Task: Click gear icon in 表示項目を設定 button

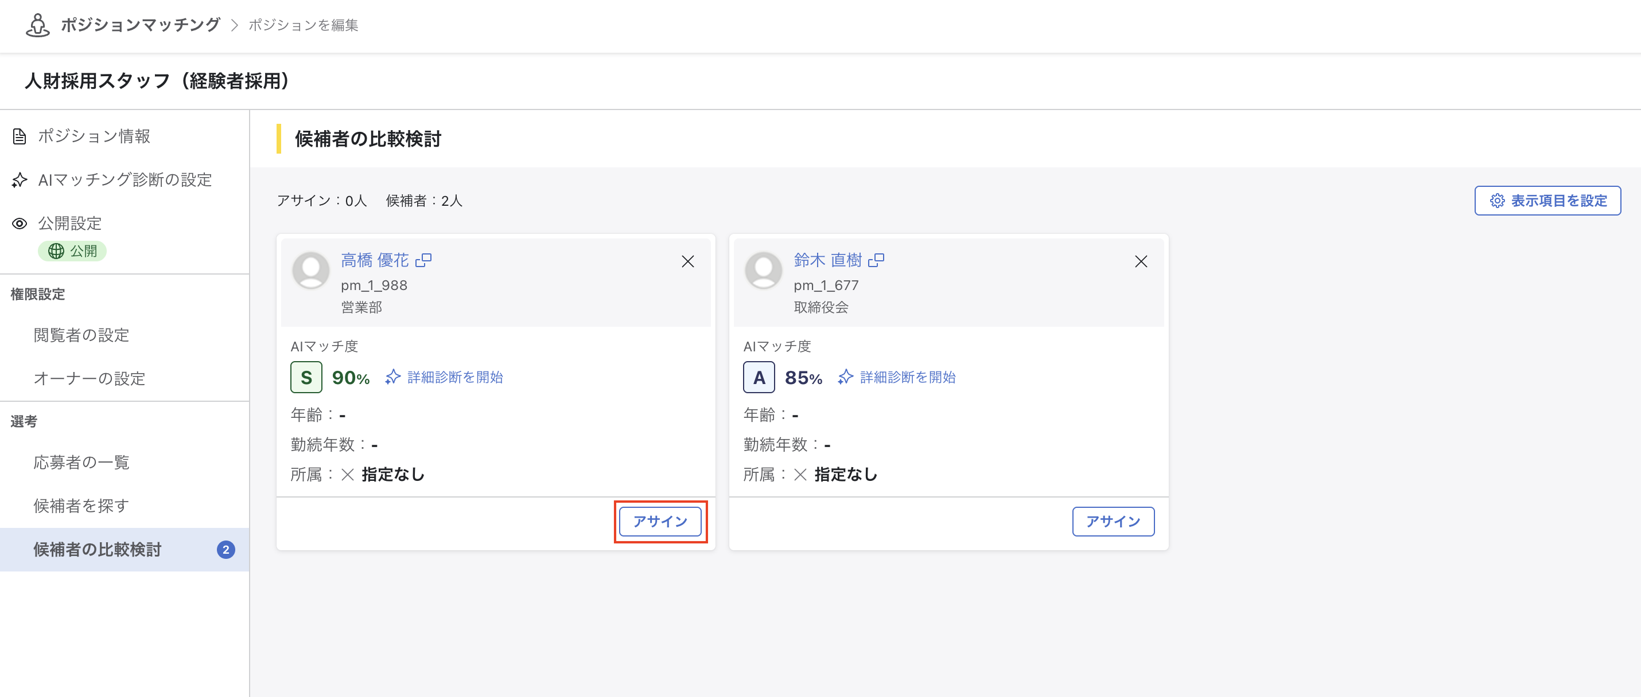Action: (x=1497, y=201)
